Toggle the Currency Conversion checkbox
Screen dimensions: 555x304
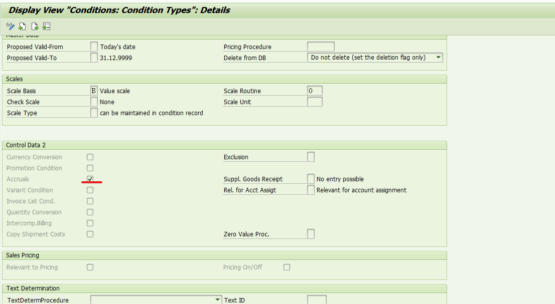click(90, 157)
